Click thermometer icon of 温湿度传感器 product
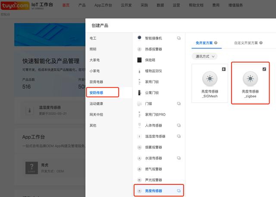The image size is (276, 197). pos(30,111)
